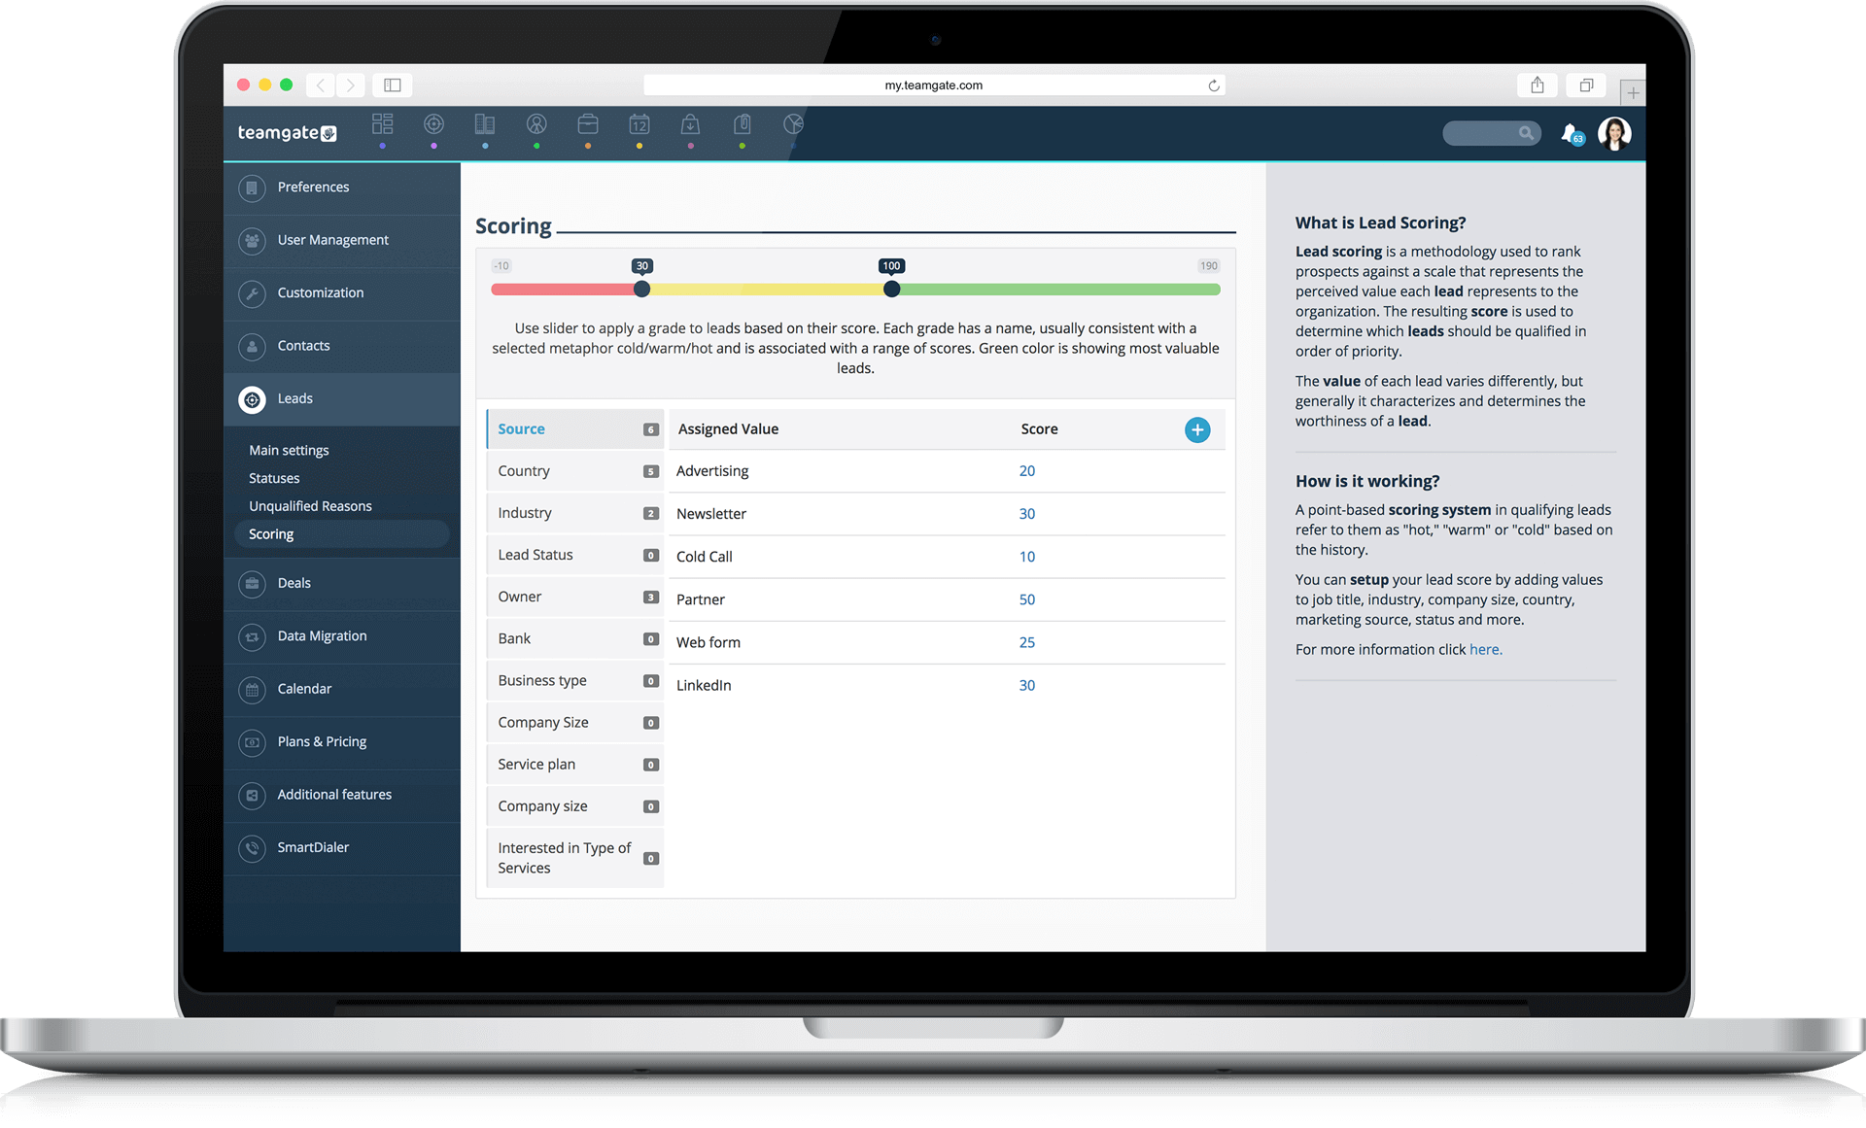Click the user profile avatar icon
1866x1128 pixels.
pyautogui.click(x=1614, y=132)
